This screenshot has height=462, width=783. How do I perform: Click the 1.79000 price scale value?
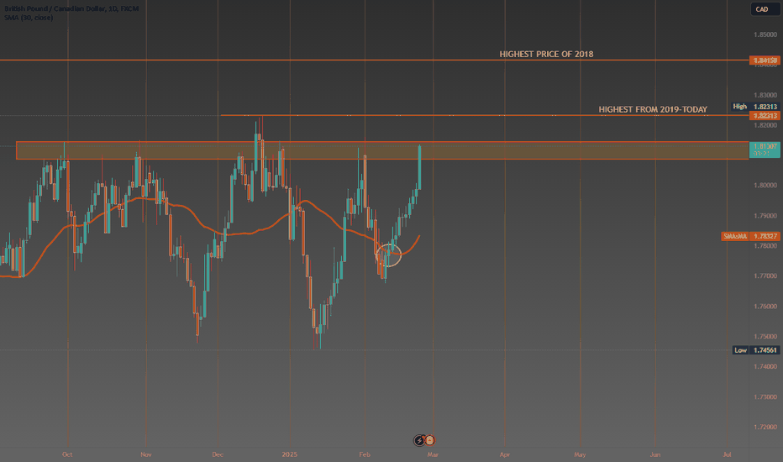click(765, 216)
